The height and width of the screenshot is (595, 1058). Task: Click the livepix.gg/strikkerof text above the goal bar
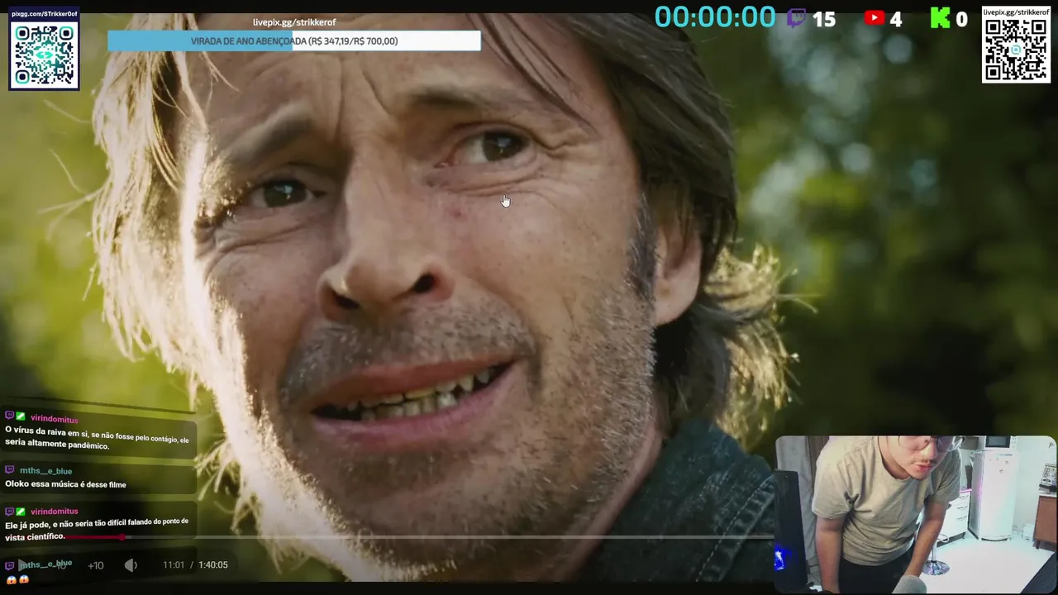click(294, 22)
